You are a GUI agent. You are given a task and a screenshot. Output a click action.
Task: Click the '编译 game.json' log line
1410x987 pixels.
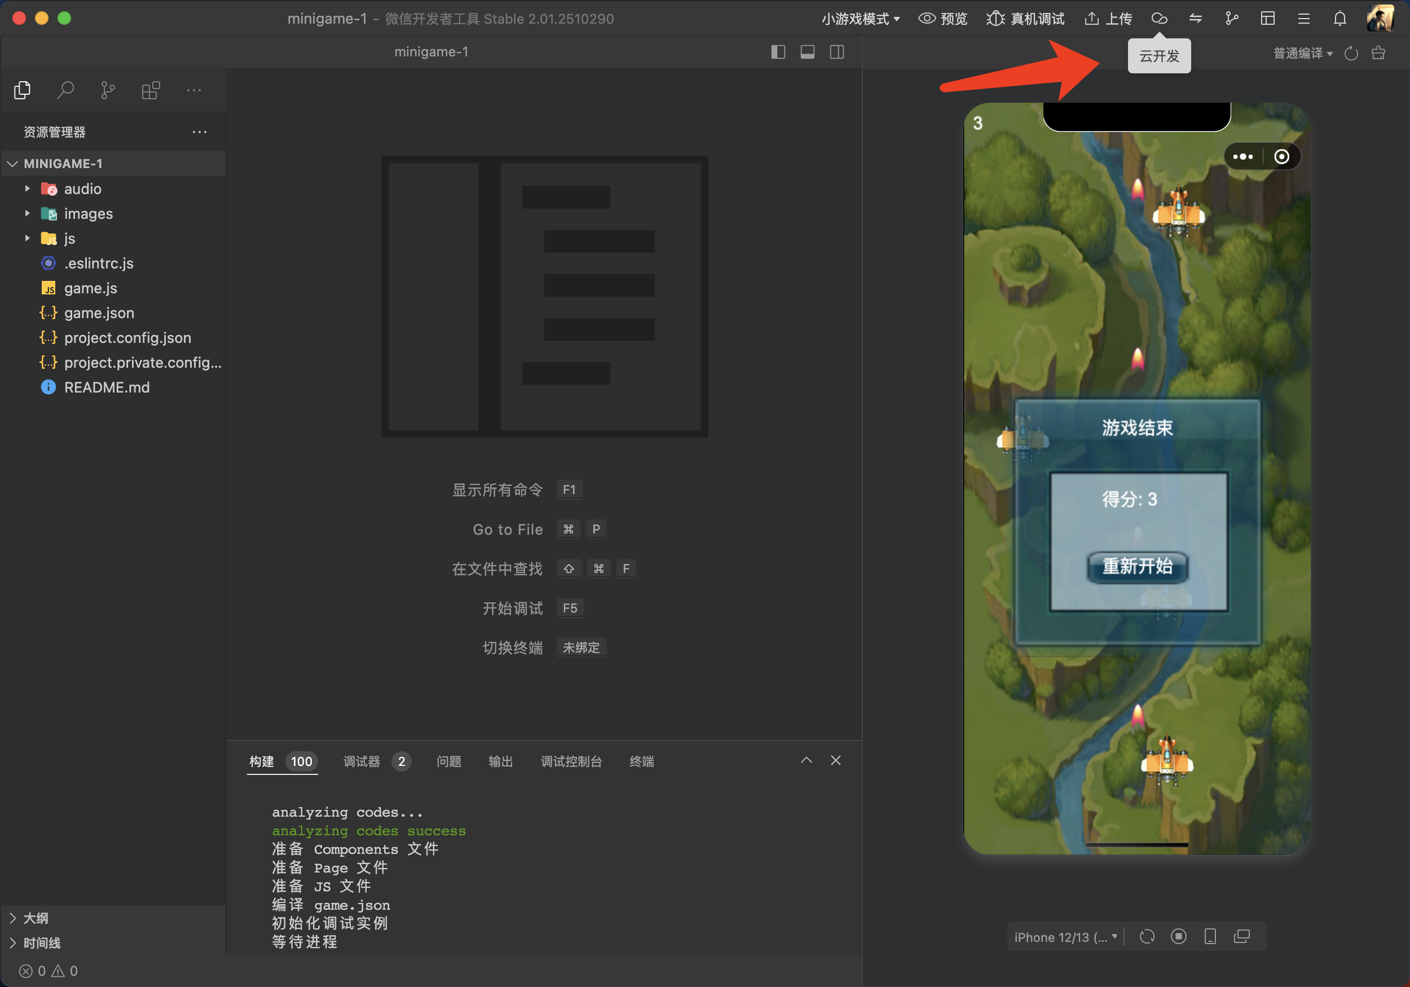click(331, 905)
